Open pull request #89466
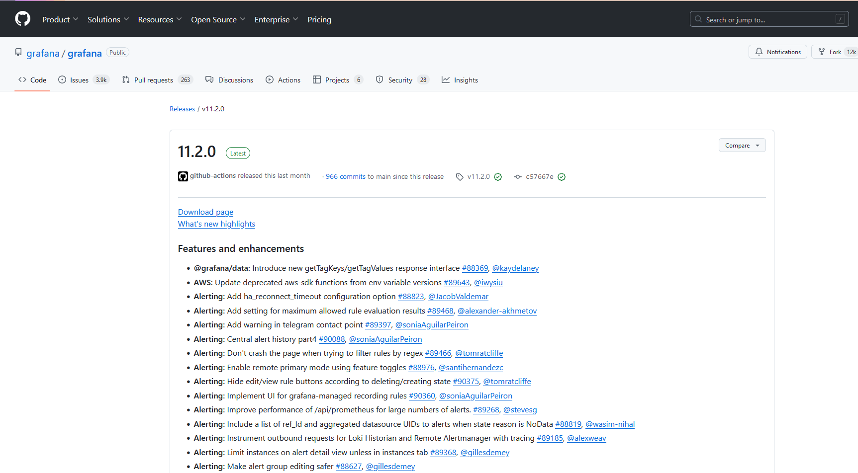The image size is (858, 473). point(438,353)
